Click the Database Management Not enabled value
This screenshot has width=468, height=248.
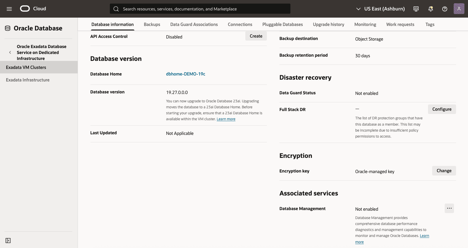367,209
